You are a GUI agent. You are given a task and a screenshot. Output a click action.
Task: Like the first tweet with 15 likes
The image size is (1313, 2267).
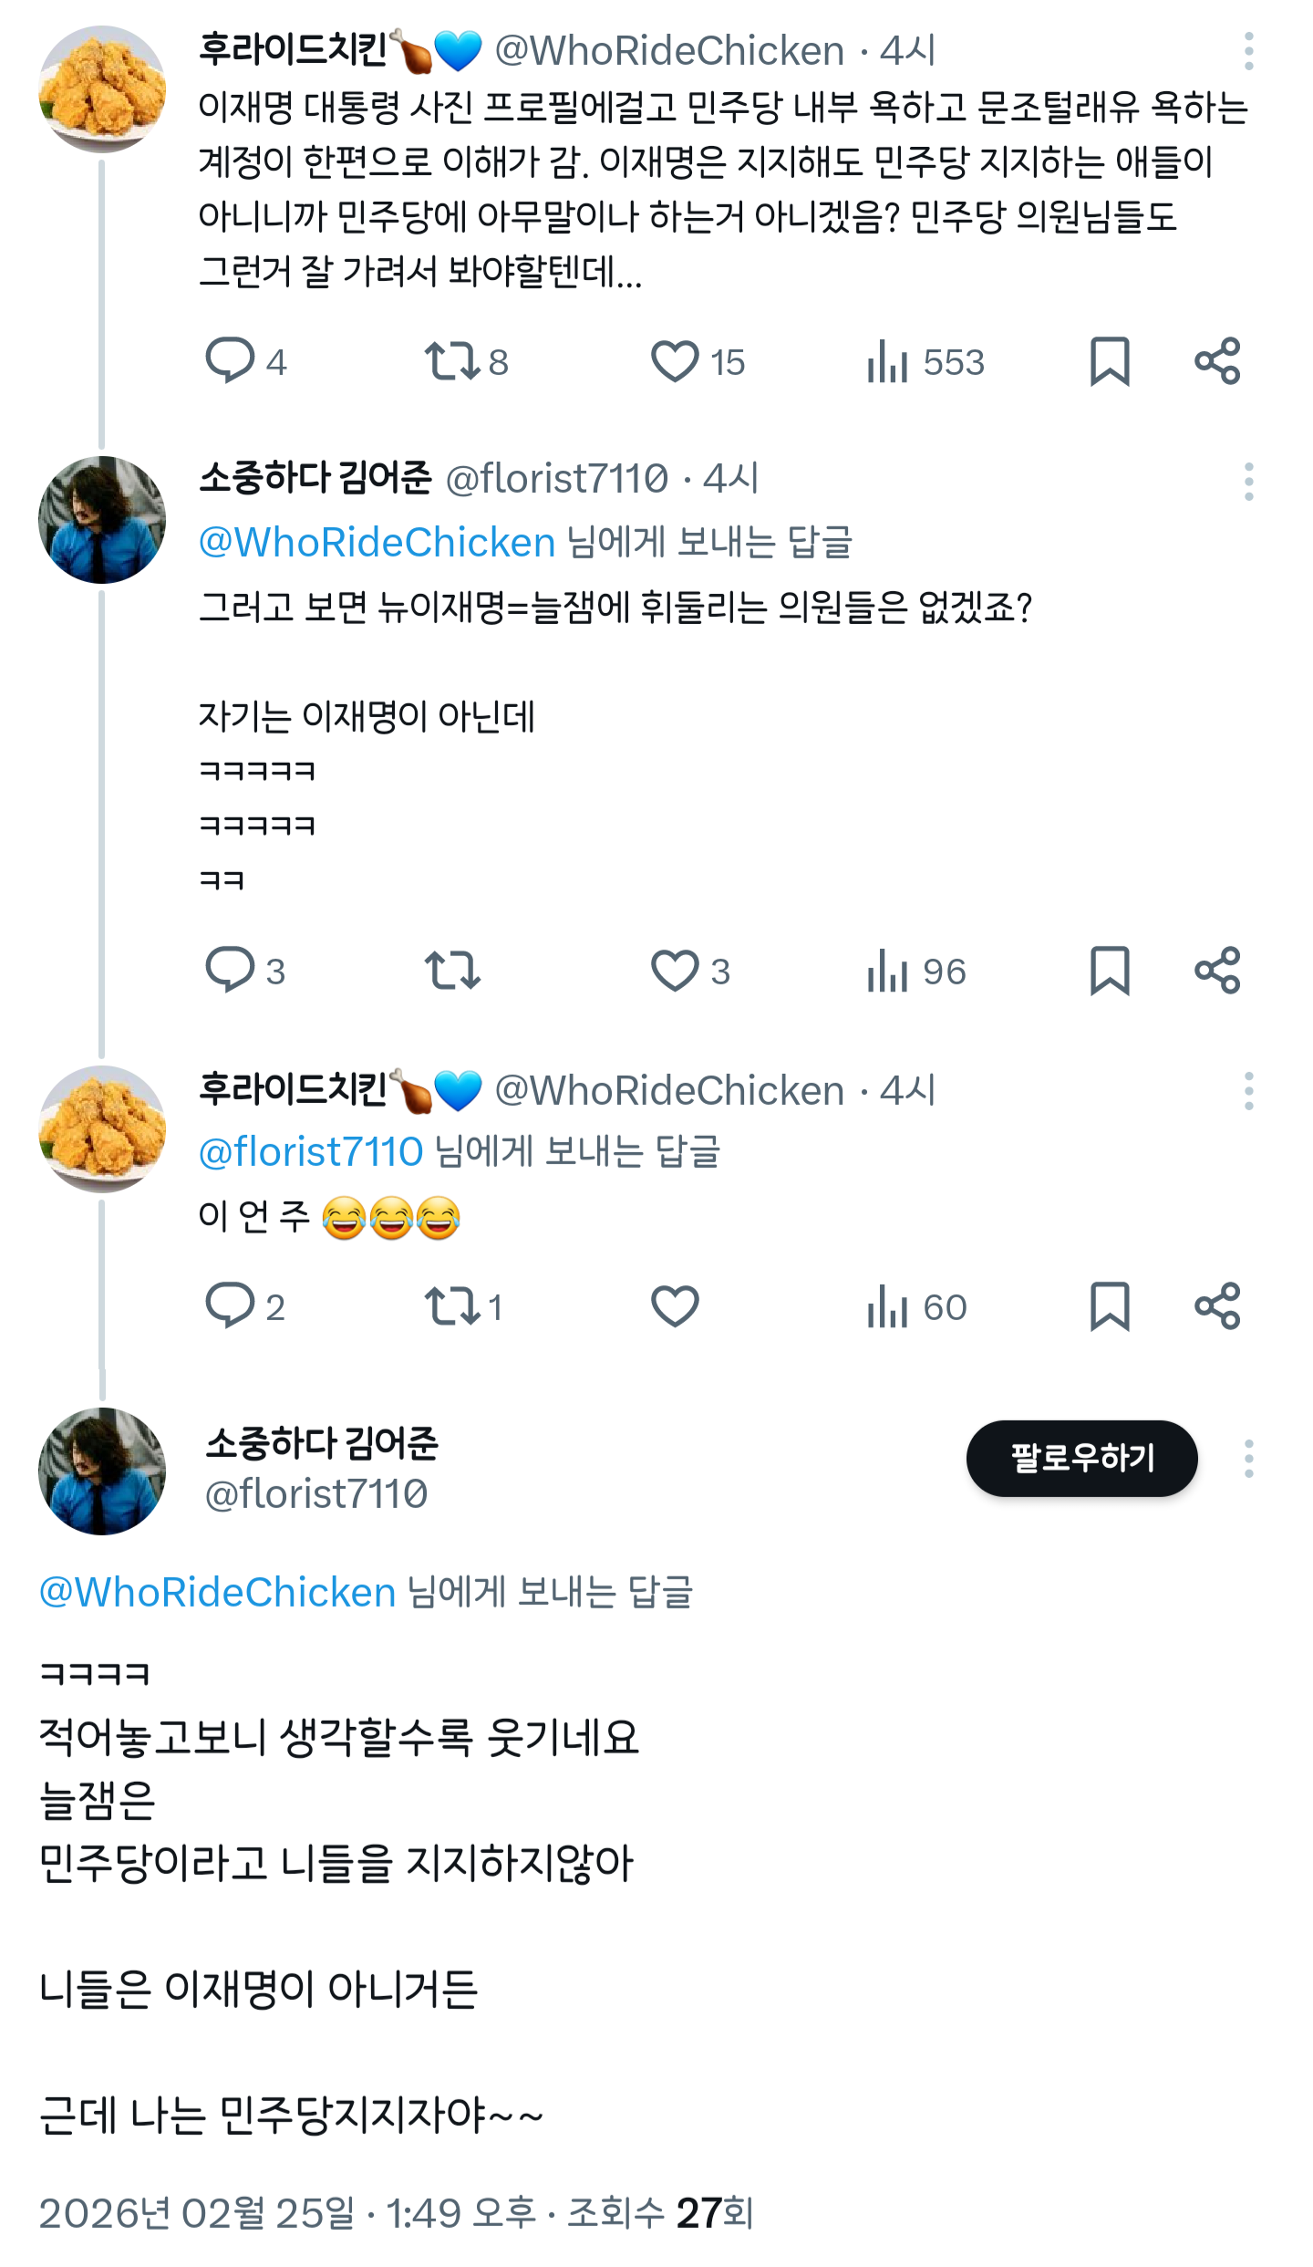click(x=698, y=361)
